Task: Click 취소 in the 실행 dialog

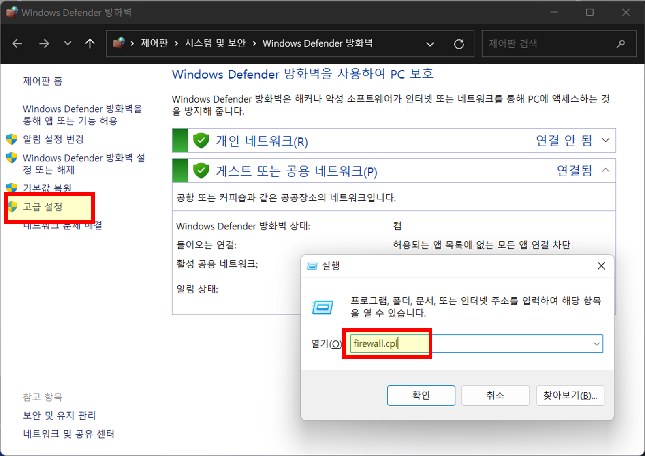Action: [x=495, y=395]
